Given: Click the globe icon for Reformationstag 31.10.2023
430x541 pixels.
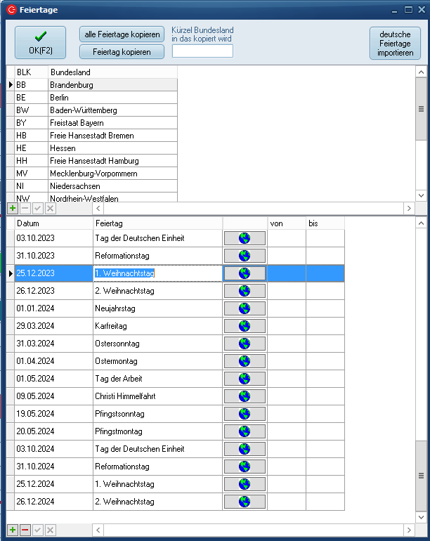Looking at the screenshot, I should (245, 256).
